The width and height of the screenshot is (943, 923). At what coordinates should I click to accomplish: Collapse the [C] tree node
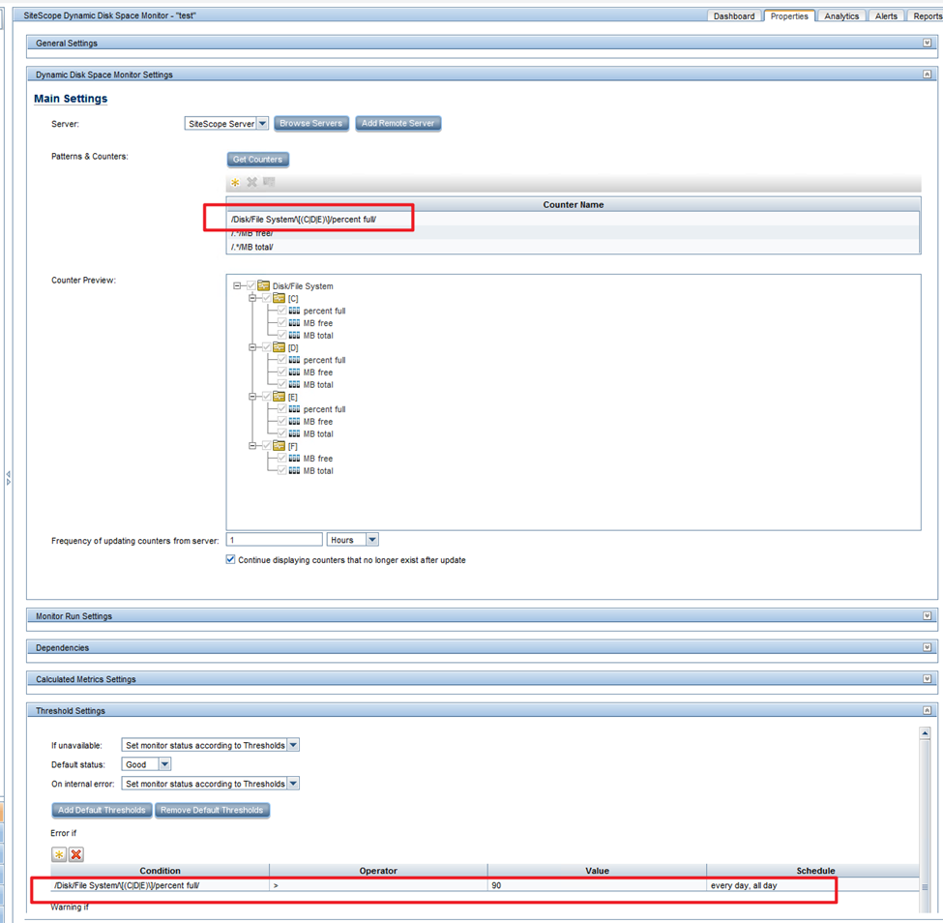[252, 298]
